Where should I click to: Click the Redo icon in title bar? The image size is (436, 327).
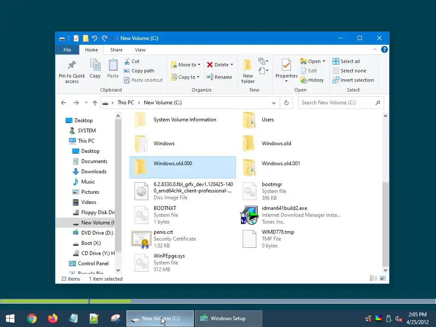click(x=105, y=38)
